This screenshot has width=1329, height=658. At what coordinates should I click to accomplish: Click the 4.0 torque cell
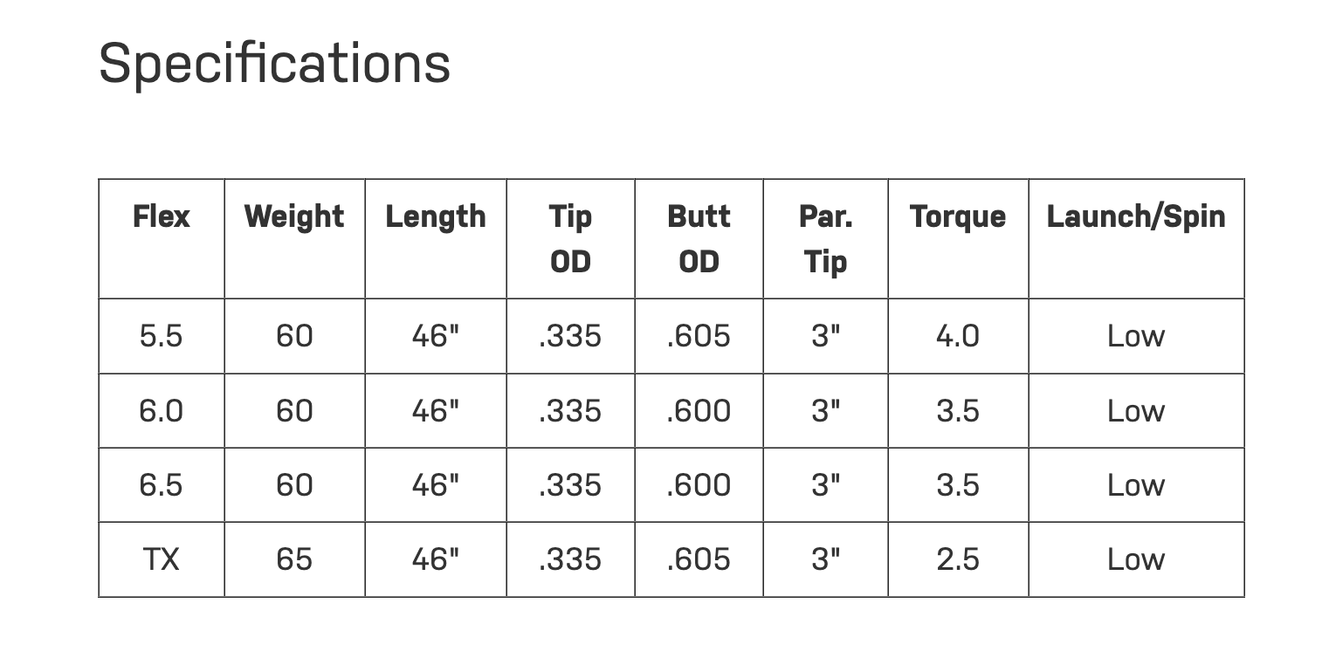958,336
